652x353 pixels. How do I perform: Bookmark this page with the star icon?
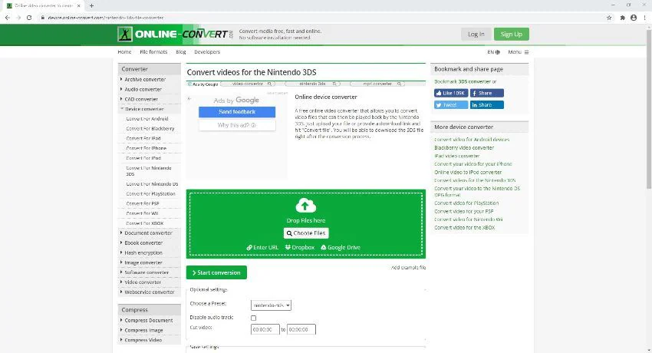[609, 18]
